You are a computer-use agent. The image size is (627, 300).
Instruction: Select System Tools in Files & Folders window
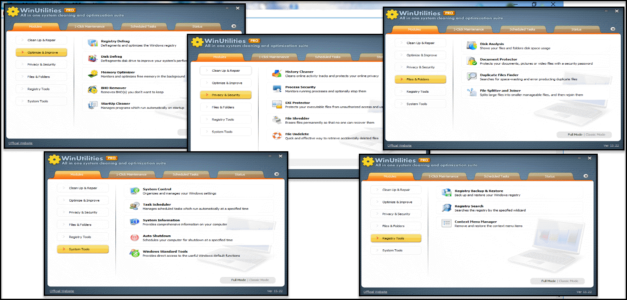(420, 104)
